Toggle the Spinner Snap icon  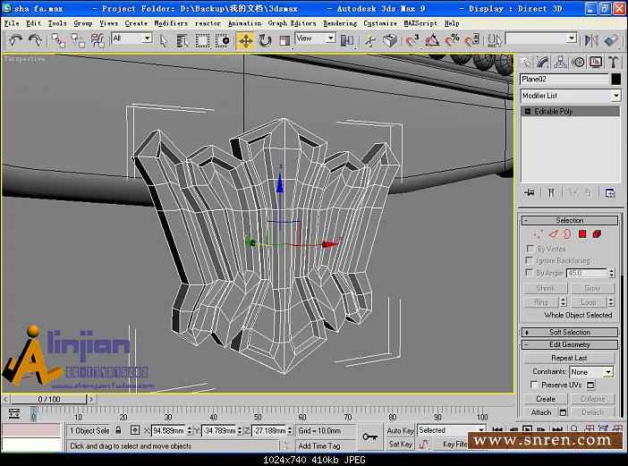(471, 40)
